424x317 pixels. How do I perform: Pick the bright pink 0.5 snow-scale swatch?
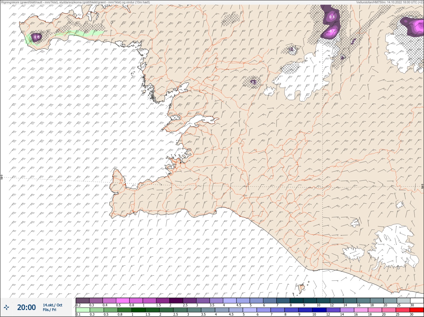[x=123, y=300]
